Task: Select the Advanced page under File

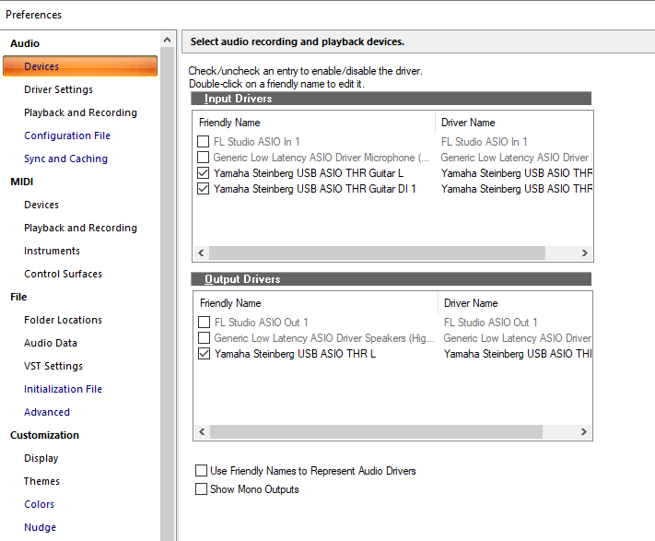Action: click(47, 412)
